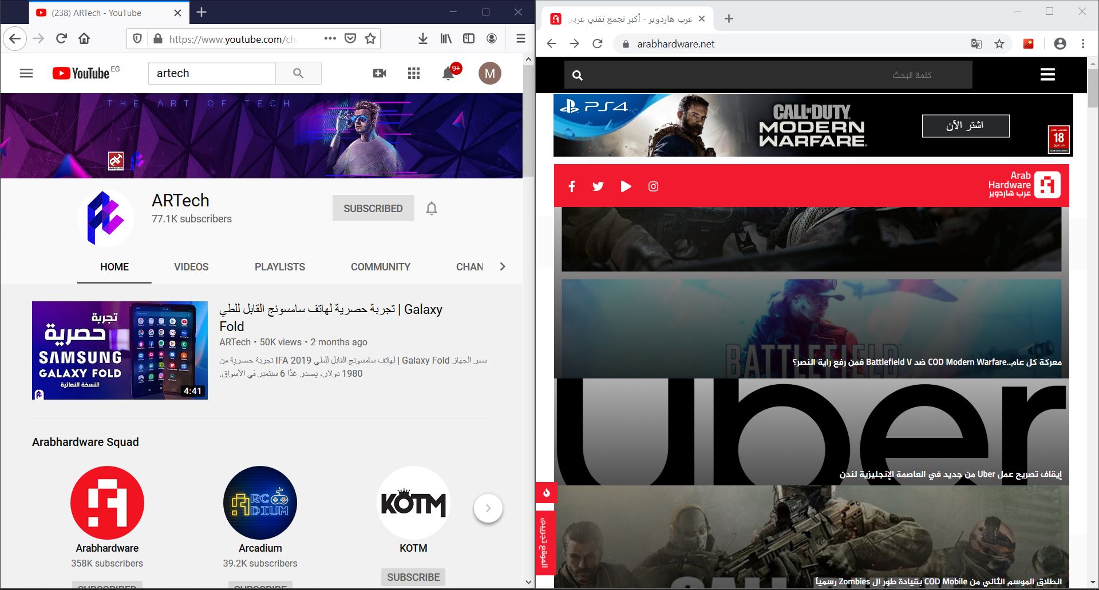Open YouTube create video camera icon
This screenshot has height=590, width=1099.
click(379, 73)
